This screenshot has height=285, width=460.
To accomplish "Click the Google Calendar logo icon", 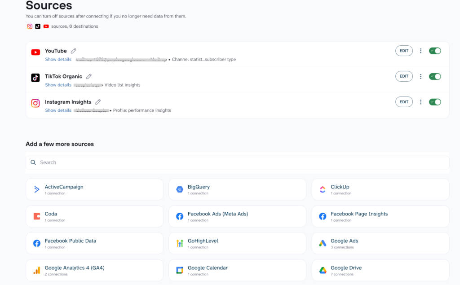I will click(180, 270).
